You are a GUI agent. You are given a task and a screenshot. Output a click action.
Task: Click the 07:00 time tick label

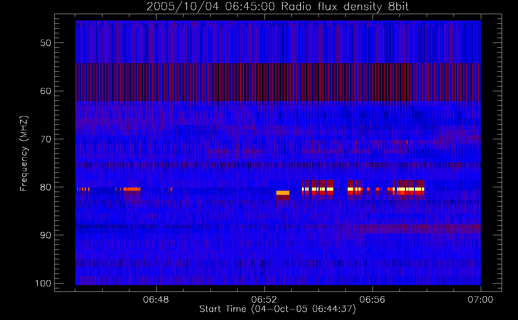pos(481,300)
